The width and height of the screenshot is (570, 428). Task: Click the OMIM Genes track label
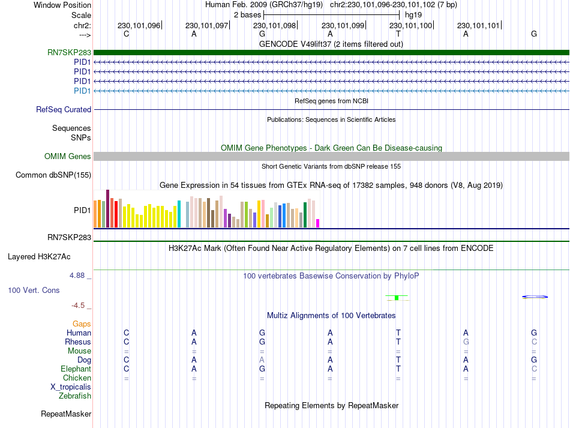tap(68, 156)
